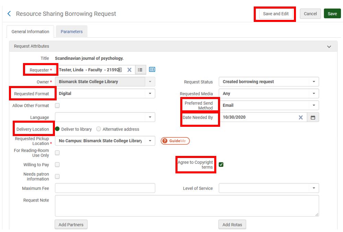Viewport: 343px width, 232px height.
Task: Clear the Date Needed By value
Action: tap(300, 117)
